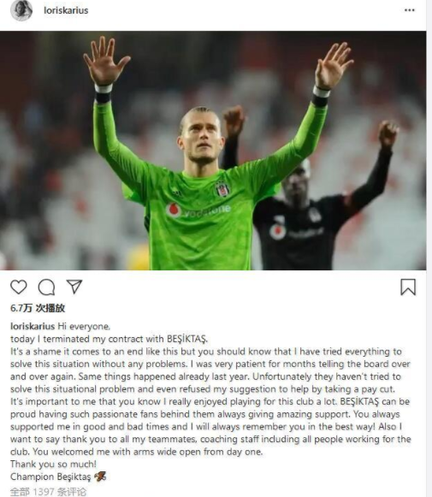Screen dimensions: 432x497
Task: Click the eagle emoji after Champion Beşiktaş
Action: (x=100, y=476)
